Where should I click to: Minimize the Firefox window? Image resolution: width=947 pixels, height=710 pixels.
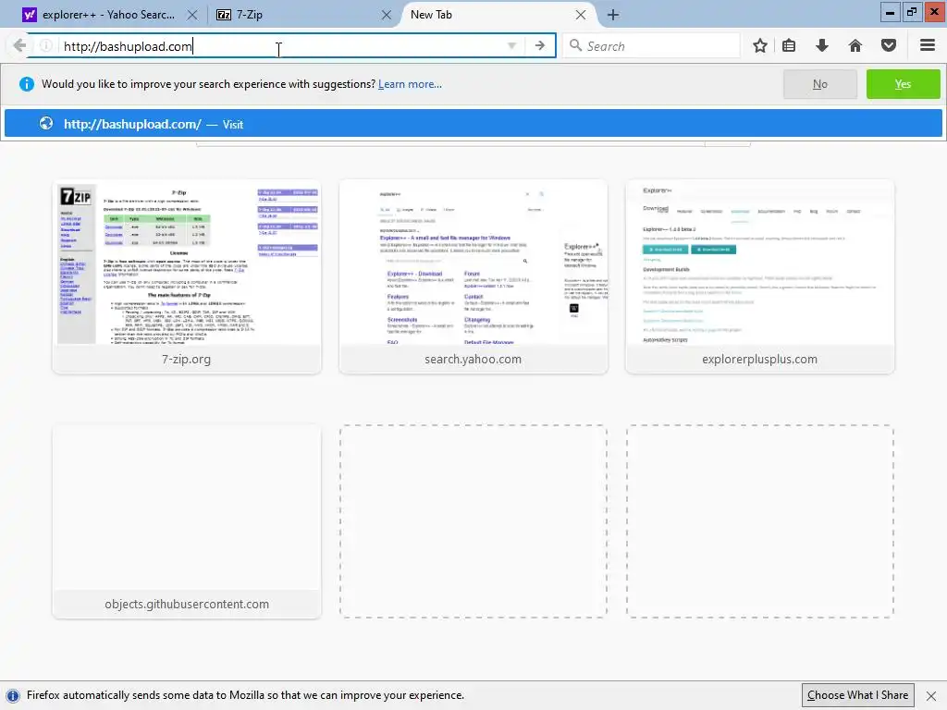tap(890, 12)
